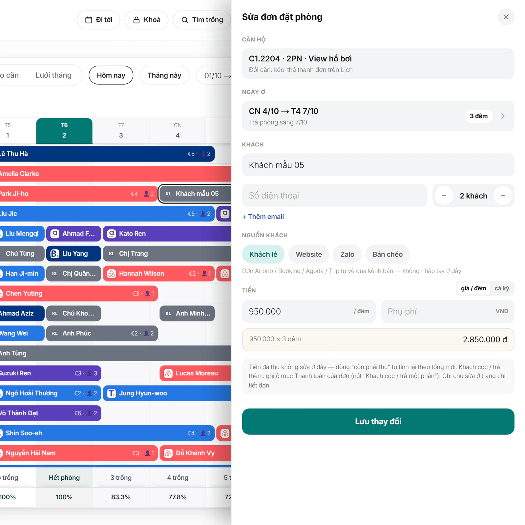Select the T6 2 day column header

click(64, 131)
